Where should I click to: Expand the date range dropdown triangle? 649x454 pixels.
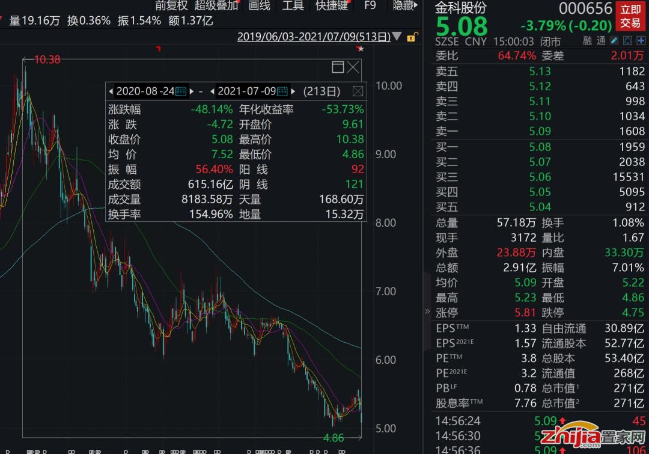coord(397,37)
